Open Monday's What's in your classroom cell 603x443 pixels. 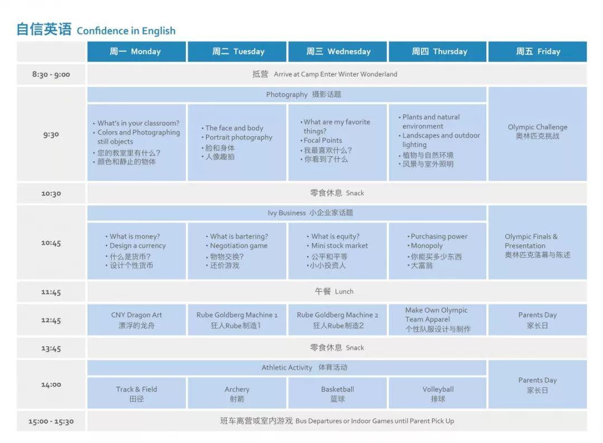[x=137, y=142]
